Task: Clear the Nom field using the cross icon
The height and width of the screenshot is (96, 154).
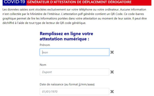Action: pyautogui.click(x=112, y=72)
